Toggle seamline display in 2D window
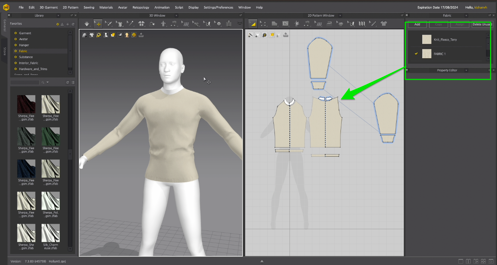 coord(251,35)
